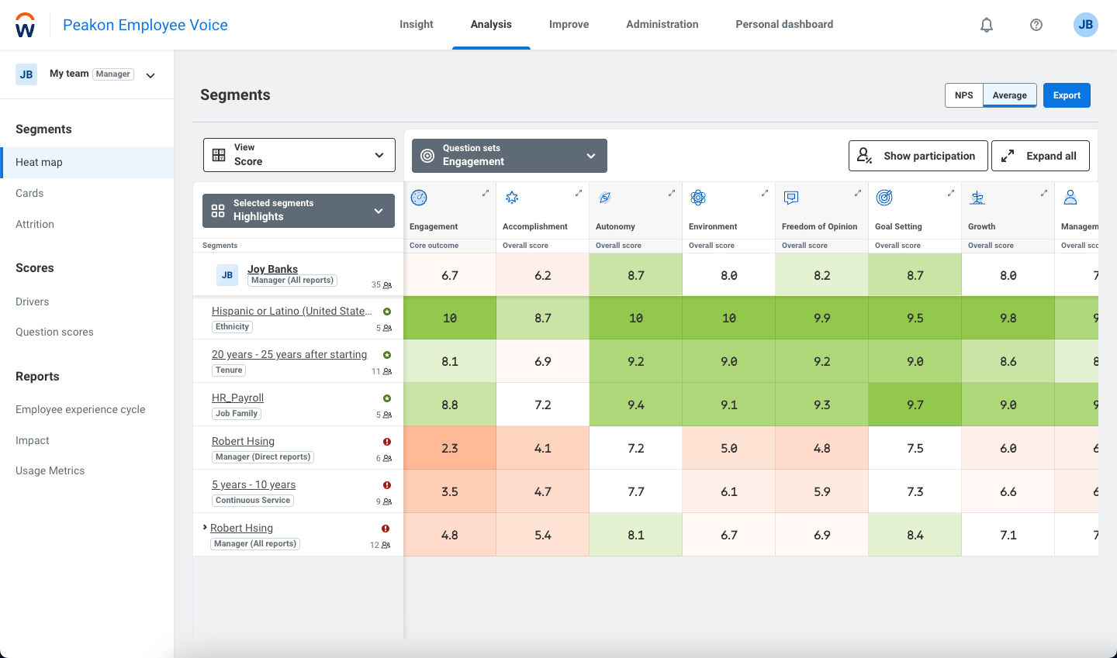
Task: Switch to the Insight tab
Action: pyautogui.click(x=417, y=24)
